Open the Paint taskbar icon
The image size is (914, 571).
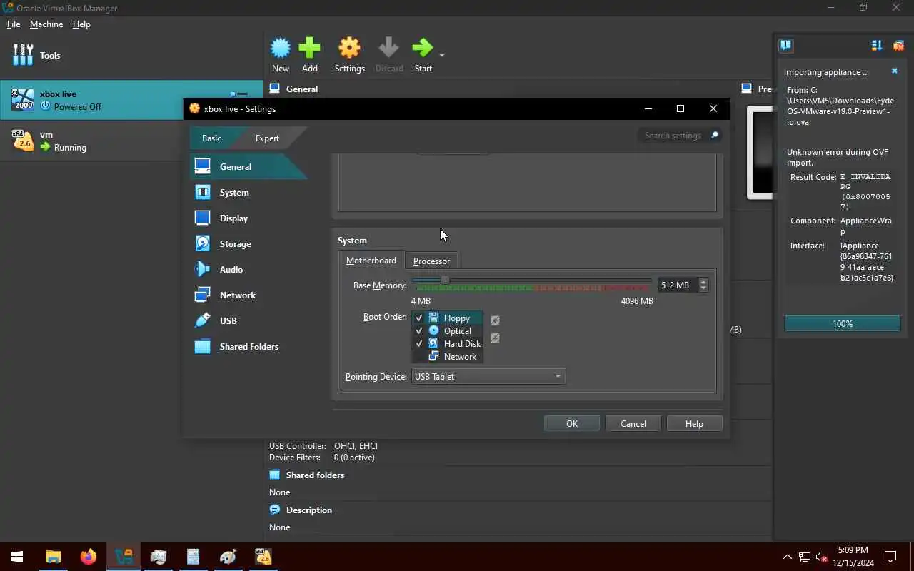pyautogui.click(x=228, y=557)
